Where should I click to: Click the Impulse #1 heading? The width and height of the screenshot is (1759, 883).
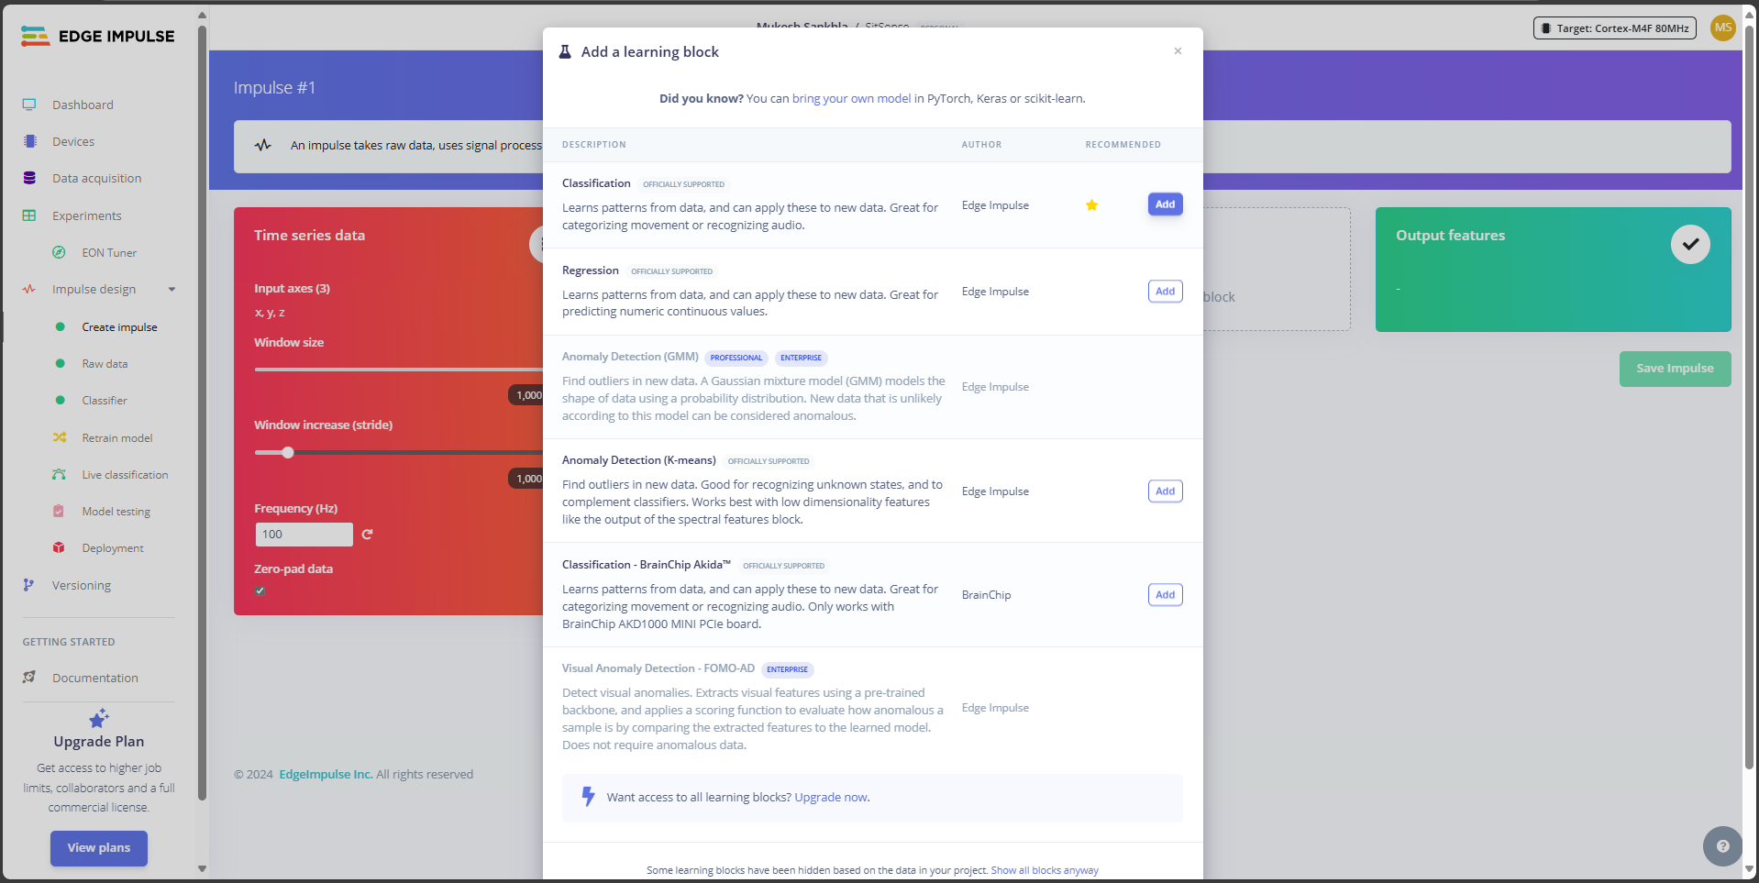coord(274,88)
